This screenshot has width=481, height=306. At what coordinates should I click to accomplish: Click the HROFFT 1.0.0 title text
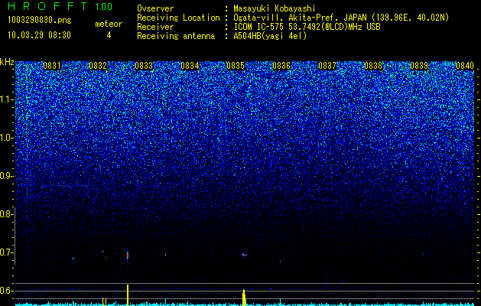pyautogui.click(x=60, y=6)
